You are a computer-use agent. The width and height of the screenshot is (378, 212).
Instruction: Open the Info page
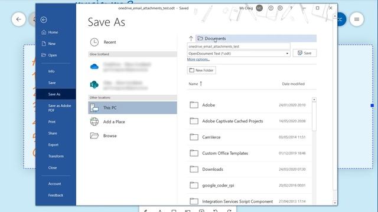click(51, 71)
